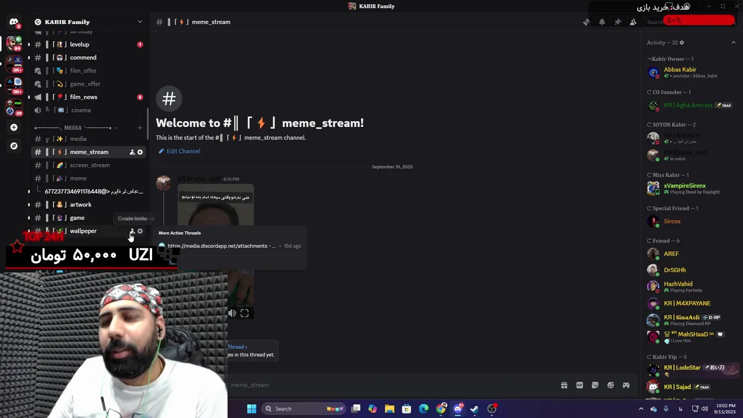Click Windows taskbar Search box
Screen dimensions: 743x418
(303, 409)
